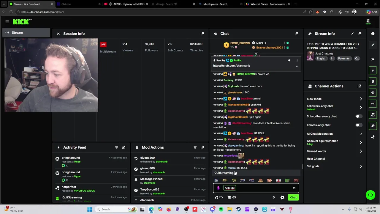Viewport: 380px width, 214px height.
Task: Pop out the Channel Actions panel
Action: (x=359, y=86)
